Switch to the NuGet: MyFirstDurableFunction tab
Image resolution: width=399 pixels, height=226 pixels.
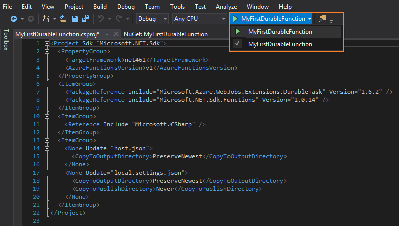pyautogui.click(x=165, y=34)
